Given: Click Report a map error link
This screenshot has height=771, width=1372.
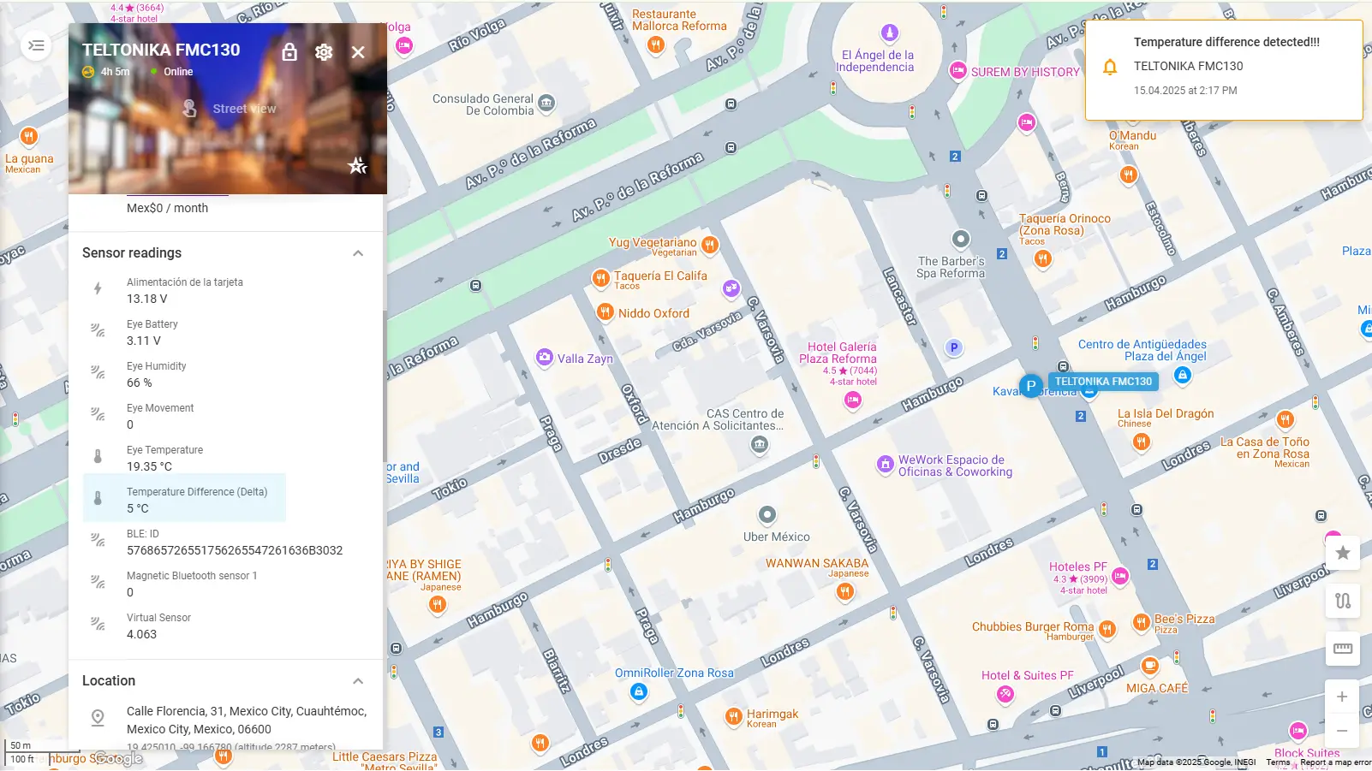Looking at the screenshot, I should point(1335,762).
